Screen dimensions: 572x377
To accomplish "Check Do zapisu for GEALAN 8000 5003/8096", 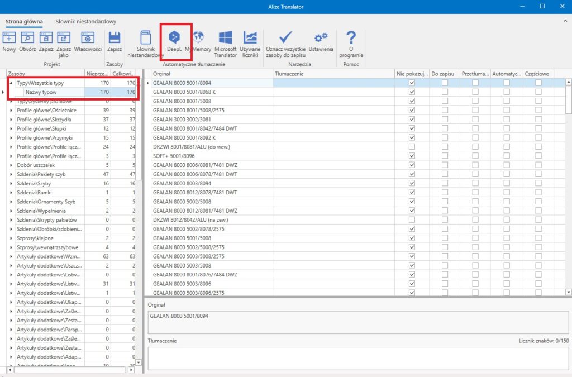I will coord(445,284).
